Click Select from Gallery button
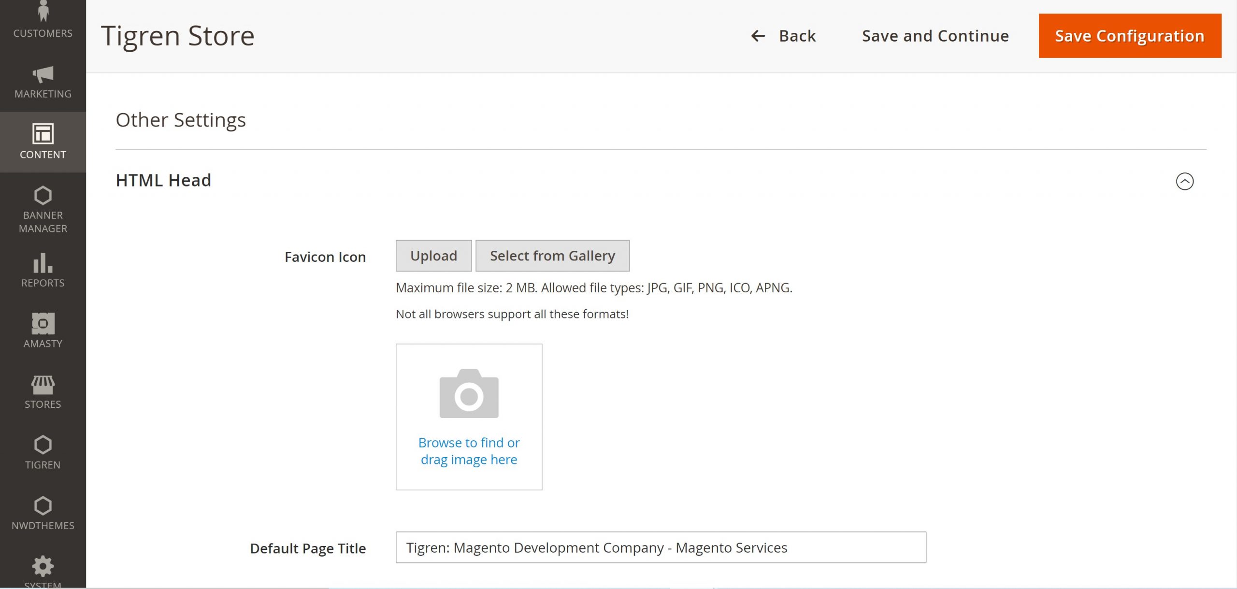Image resolution: width=1237 pixels, height=589 pixels. [x=552, y=256]
